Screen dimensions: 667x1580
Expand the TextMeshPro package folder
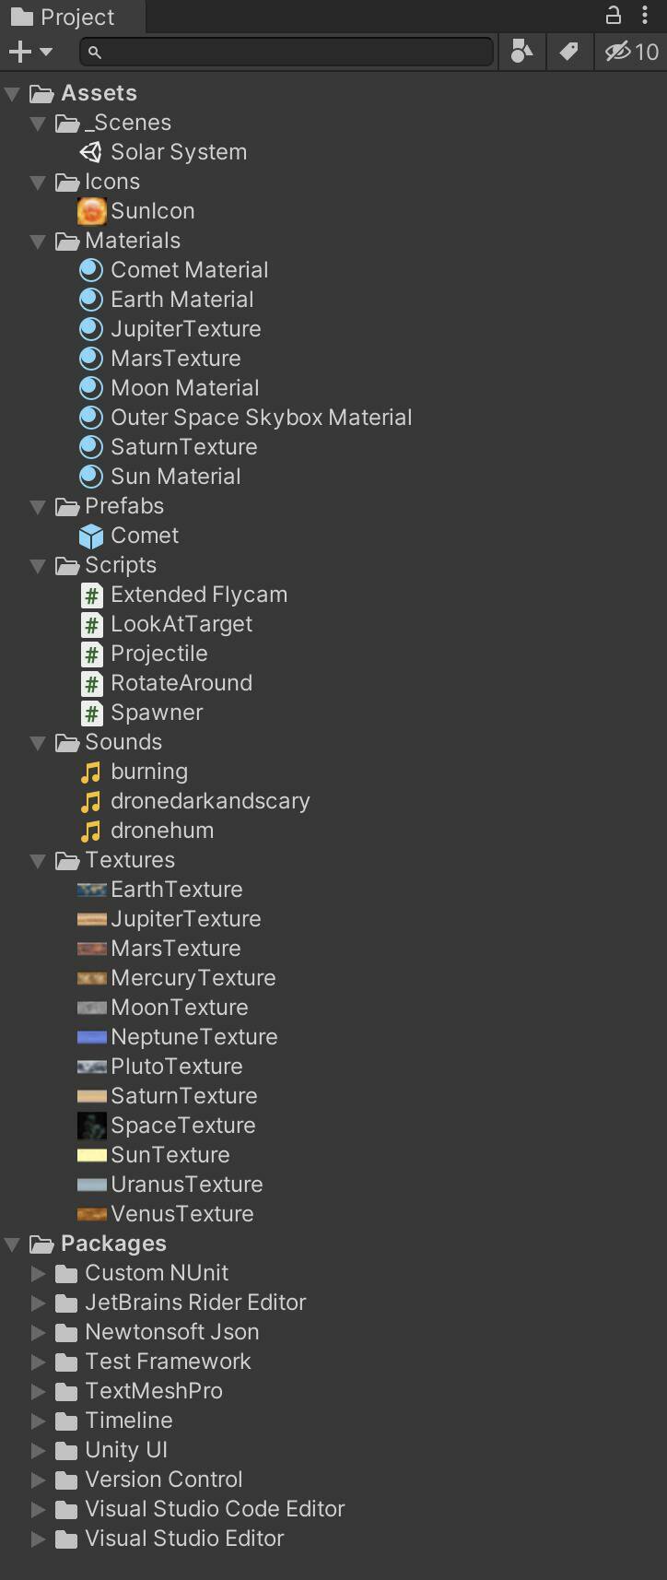point(38,1391)
